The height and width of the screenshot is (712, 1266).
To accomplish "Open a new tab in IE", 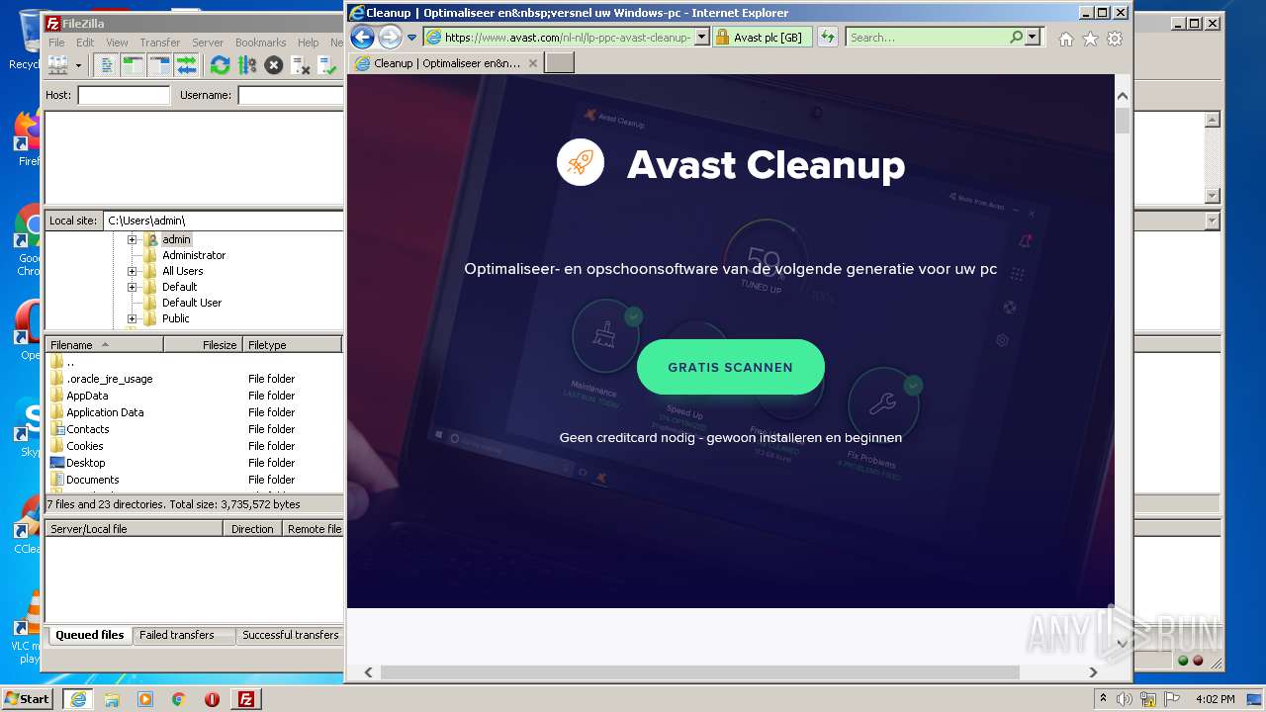I will [x=559, y=63].
